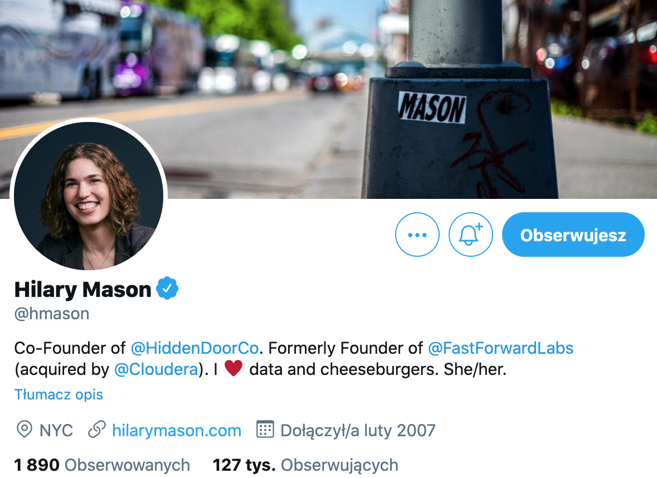This screenshot has width=657, height=478.
Task: Toggle the Obserwujesz following button
Action: point(573,235)
